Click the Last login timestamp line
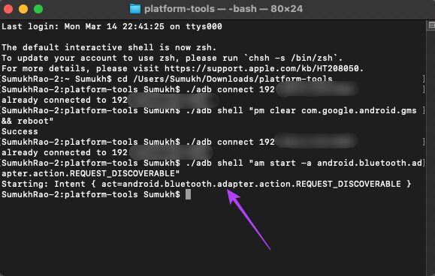The width and height of the screenshot is (435, 276). coord(112,26)
